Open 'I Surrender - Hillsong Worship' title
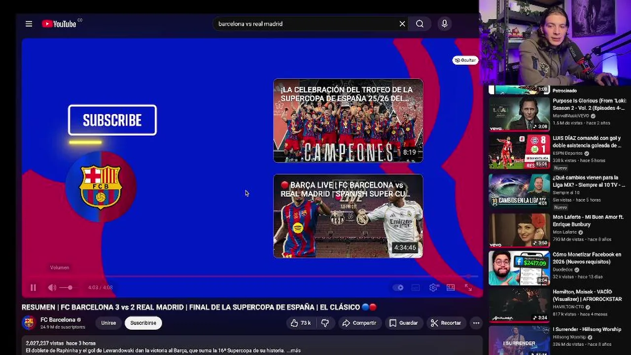 pyautogui.click(x=587, y=329)
